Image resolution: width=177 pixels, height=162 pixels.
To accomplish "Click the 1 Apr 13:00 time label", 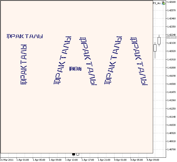I will 71,160.
